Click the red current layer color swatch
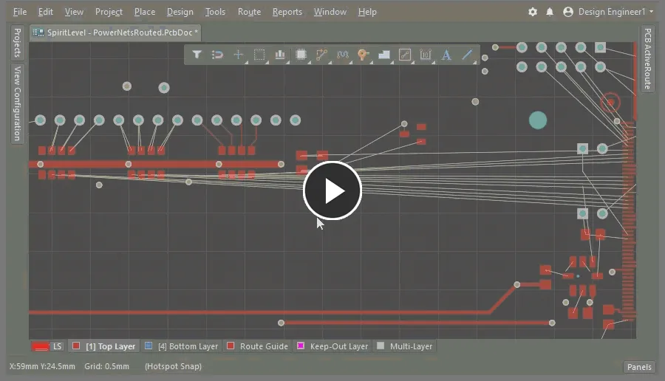 pyautogui.click(x=41, y=346)
